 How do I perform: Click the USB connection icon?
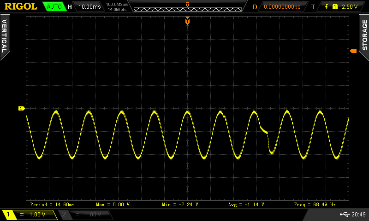(x=345, y=214)
